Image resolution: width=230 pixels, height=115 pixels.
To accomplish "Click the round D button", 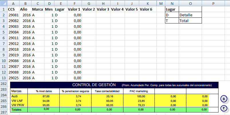I will [x=224, y=99].
